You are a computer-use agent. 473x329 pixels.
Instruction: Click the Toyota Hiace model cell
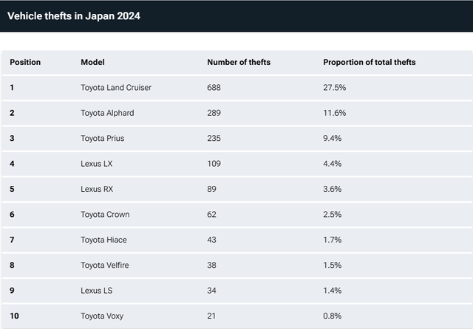[104, 240]
